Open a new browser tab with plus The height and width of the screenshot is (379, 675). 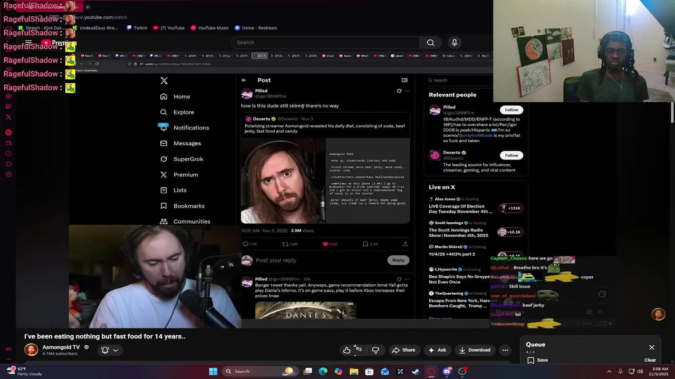(x=88, y=7)
